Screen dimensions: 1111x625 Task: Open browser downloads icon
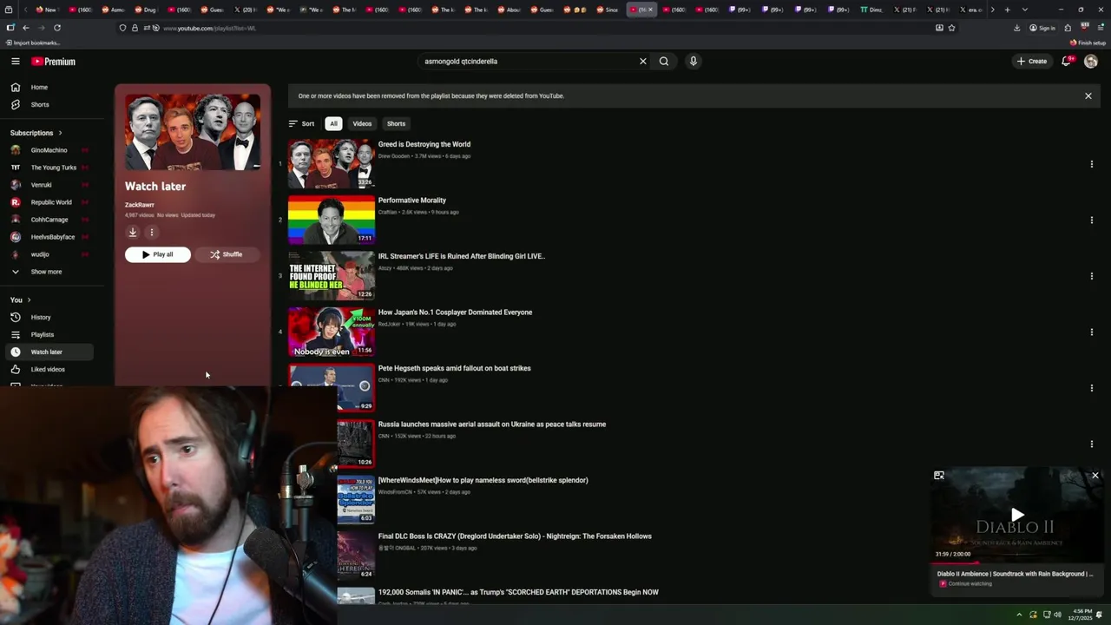coord(1017,28)
